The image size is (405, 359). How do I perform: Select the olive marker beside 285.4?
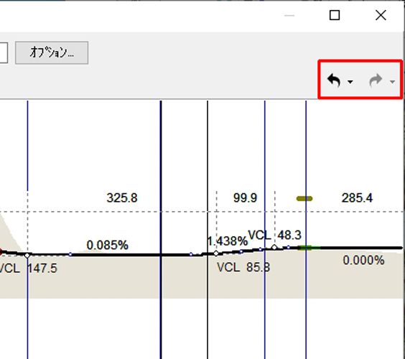(304, 198)
